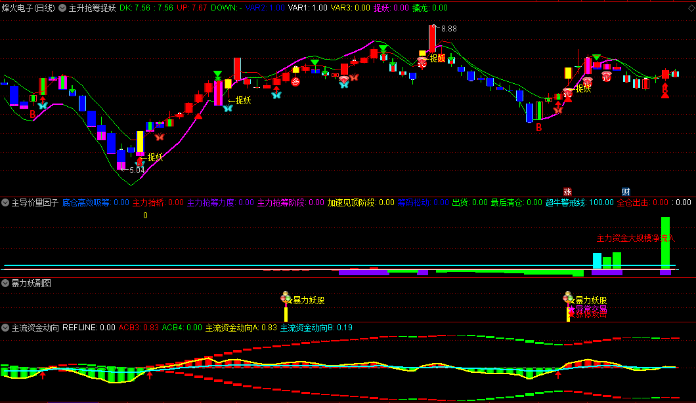Click the VAR1: 1.00 readout
The image size is (696, 403).
pyautogui.click(x=307, y=8)
